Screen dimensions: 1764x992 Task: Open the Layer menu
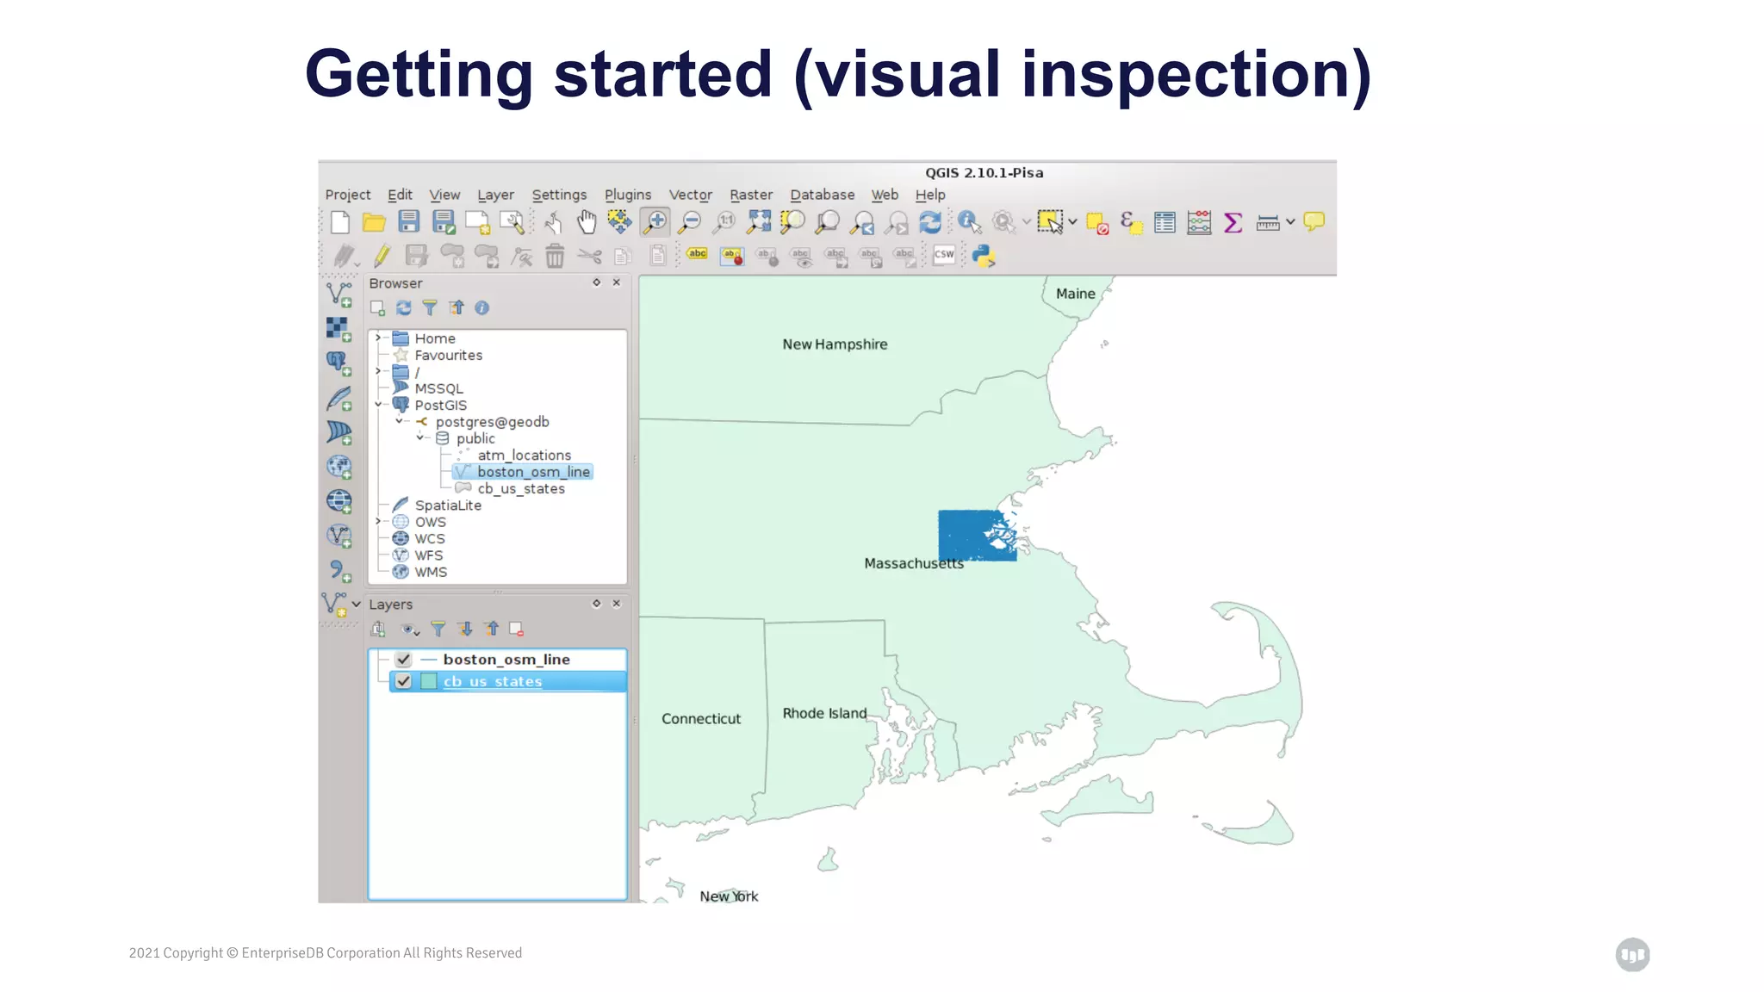click(x=495, y=195)
